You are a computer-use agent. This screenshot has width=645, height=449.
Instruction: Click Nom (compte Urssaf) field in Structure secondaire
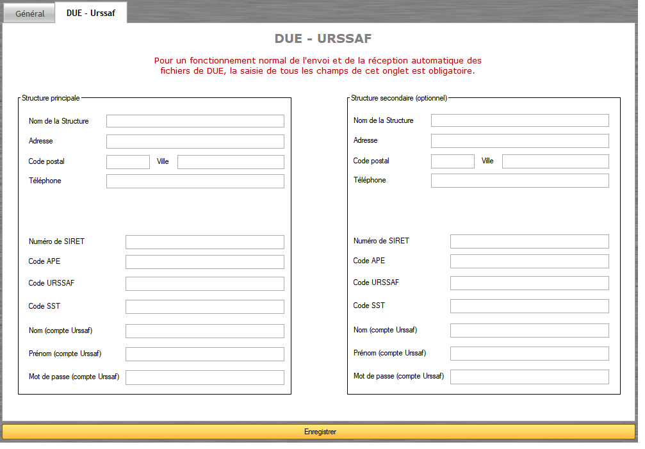530,330
